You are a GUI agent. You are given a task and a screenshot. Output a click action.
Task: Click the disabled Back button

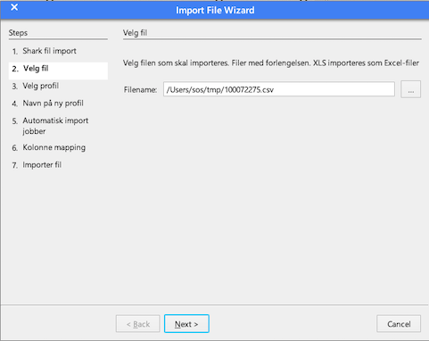click(138, 324)
